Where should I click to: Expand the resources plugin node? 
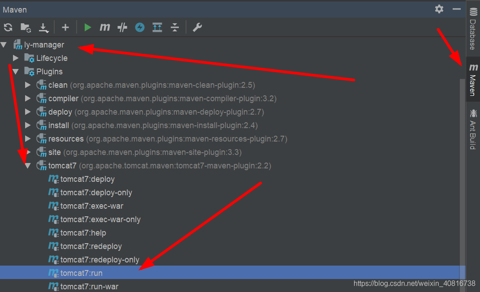(x=28, y=139)
